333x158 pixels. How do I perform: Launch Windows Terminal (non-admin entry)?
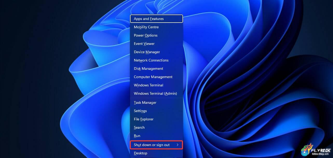[x=157, y=85]
